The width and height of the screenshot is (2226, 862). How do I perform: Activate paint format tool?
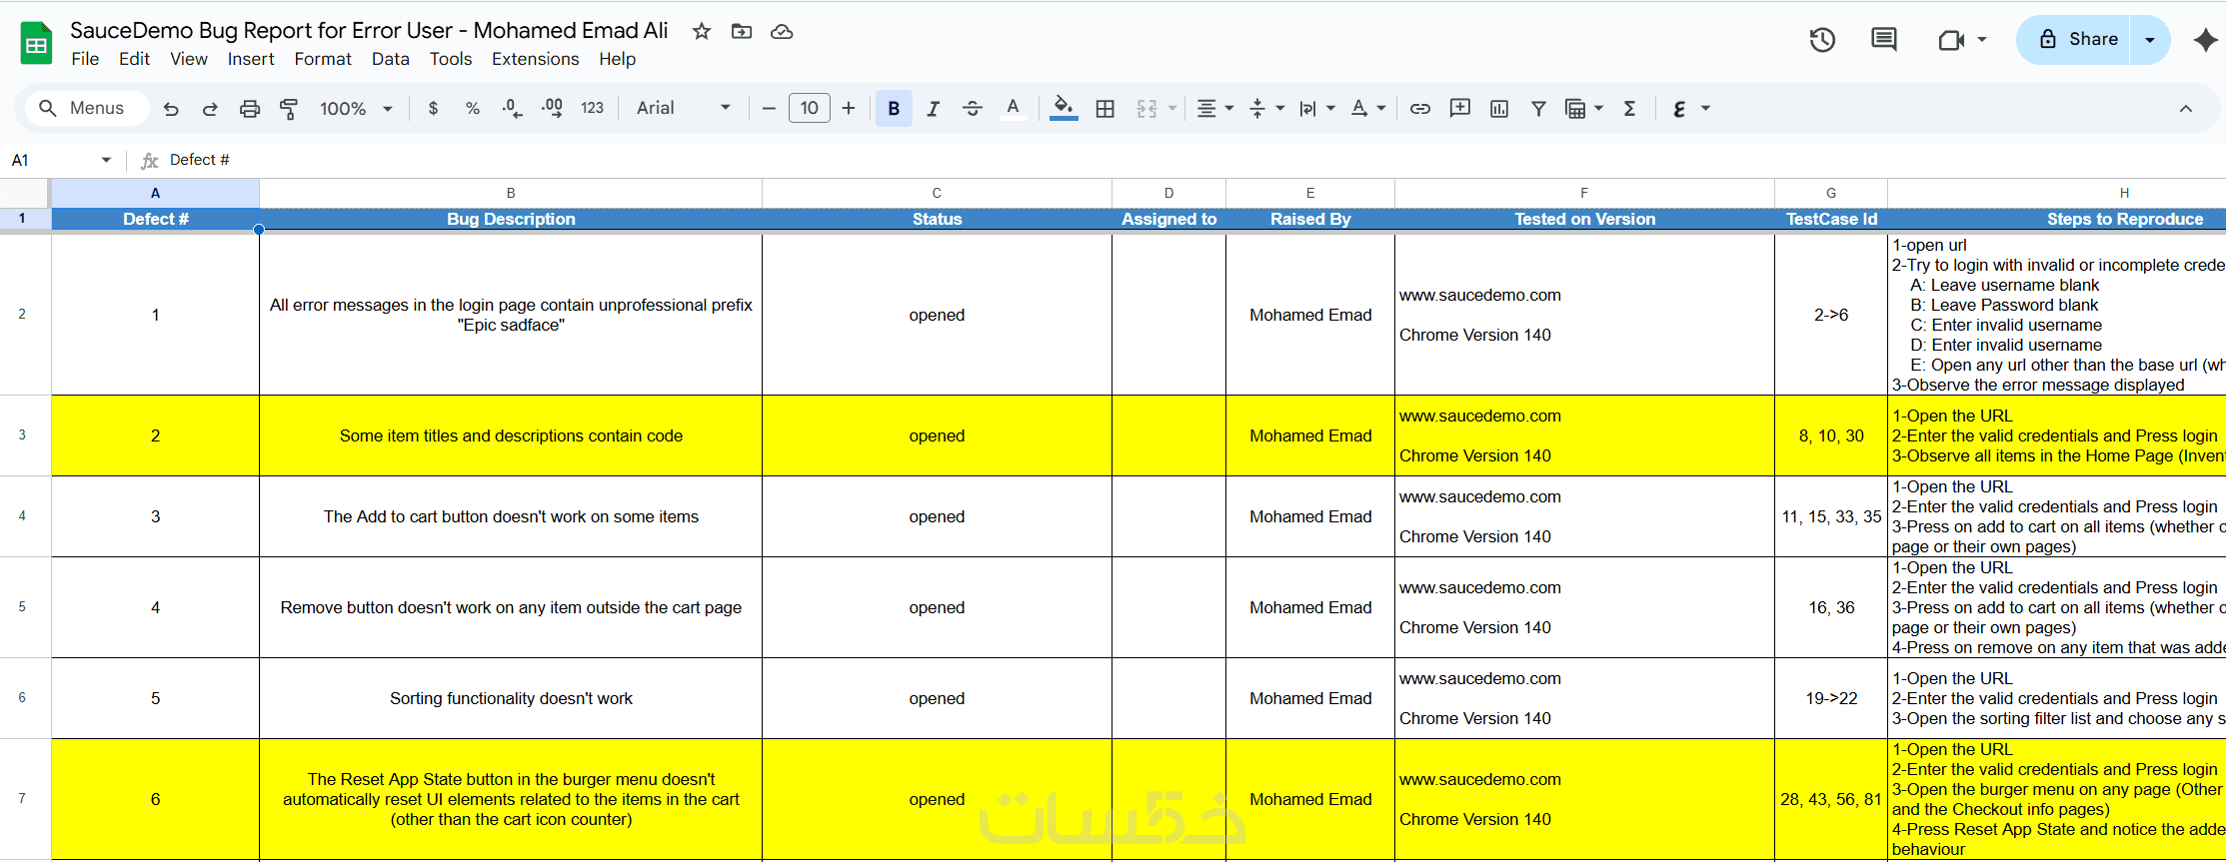(289, 109)
